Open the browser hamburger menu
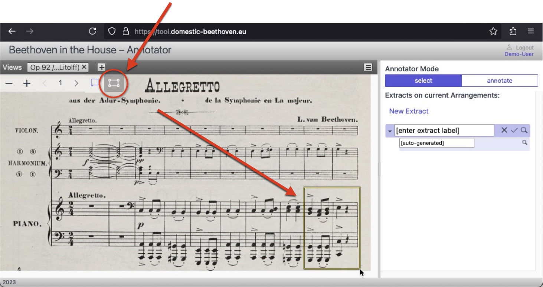543x287 pixels. (x=531, y=32)
